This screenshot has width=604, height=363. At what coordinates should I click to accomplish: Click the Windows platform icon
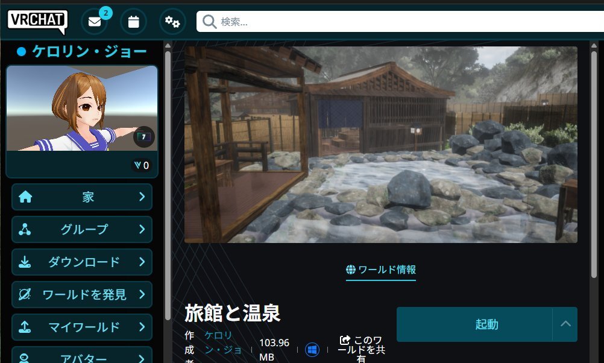[312, 350]
